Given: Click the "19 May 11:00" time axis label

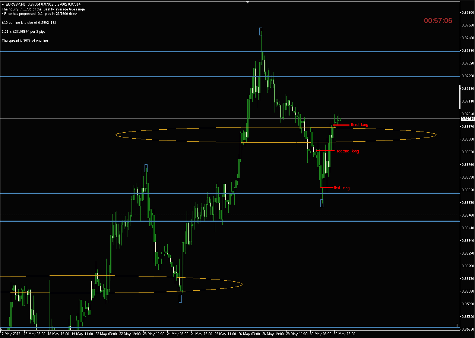Looking at the screenshot, I should pos(83,334).
